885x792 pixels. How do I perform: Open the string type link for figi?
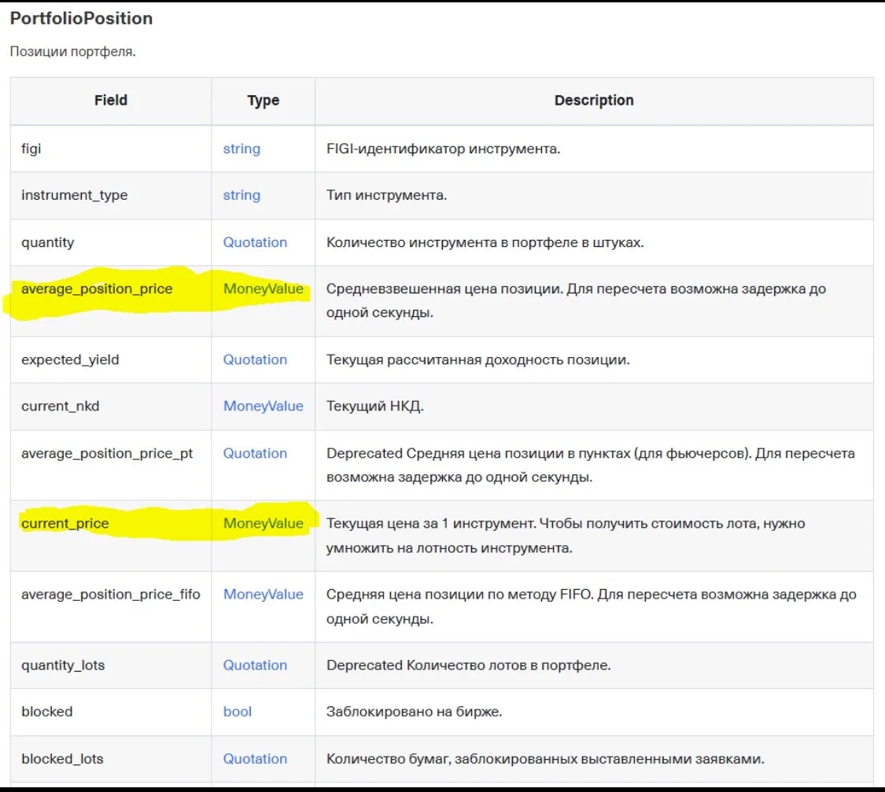(242, 149)
